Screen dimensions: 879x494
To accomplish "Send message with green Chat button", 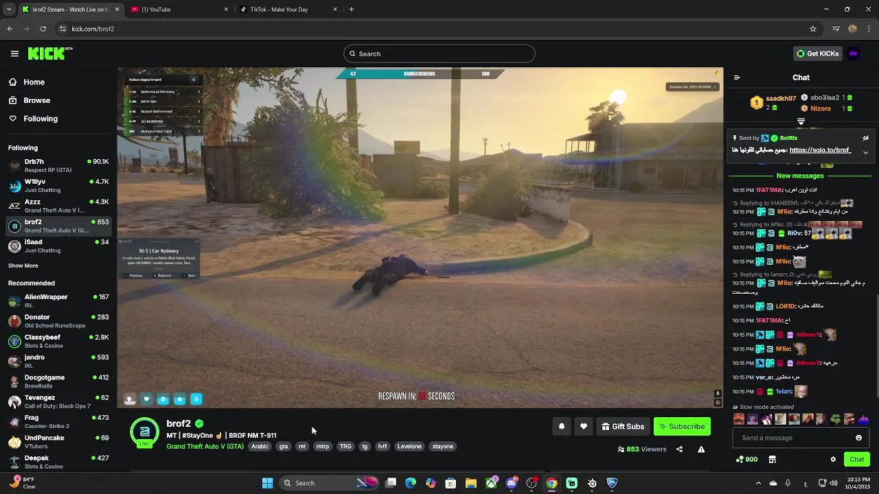I will (x=857, y=459).
